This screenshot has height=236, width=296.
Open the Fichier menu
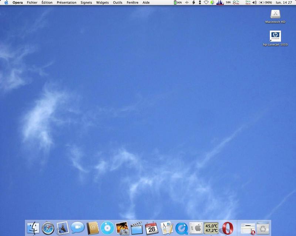pos(32,3)
